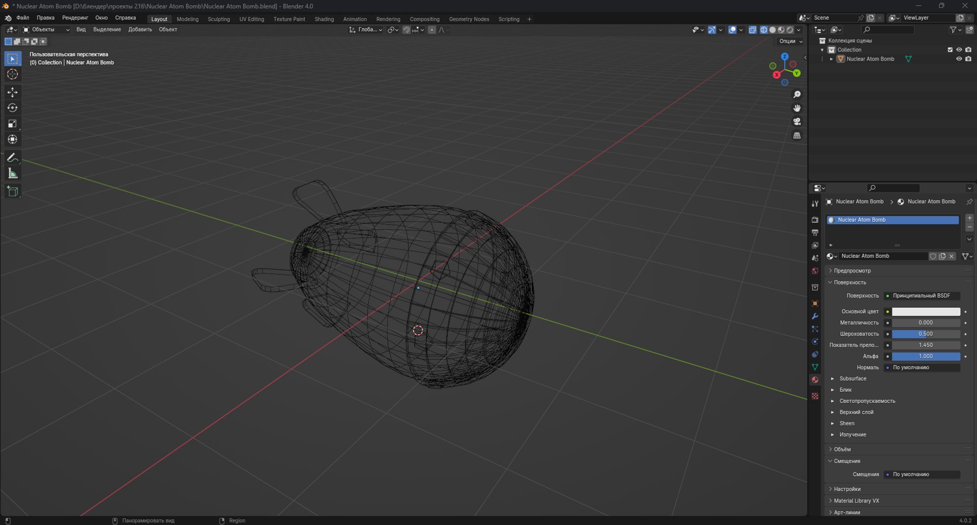Open the Scene properties tab
This screenshot has height=525, width=977.
815,258
